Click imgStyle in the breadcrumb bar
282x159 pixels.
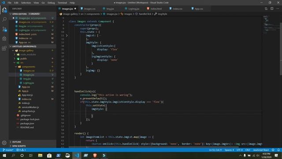click(163, 14)
